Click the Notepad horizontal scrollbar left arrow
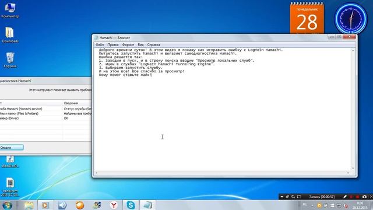The image size is (373, 210). pos(96,173)
